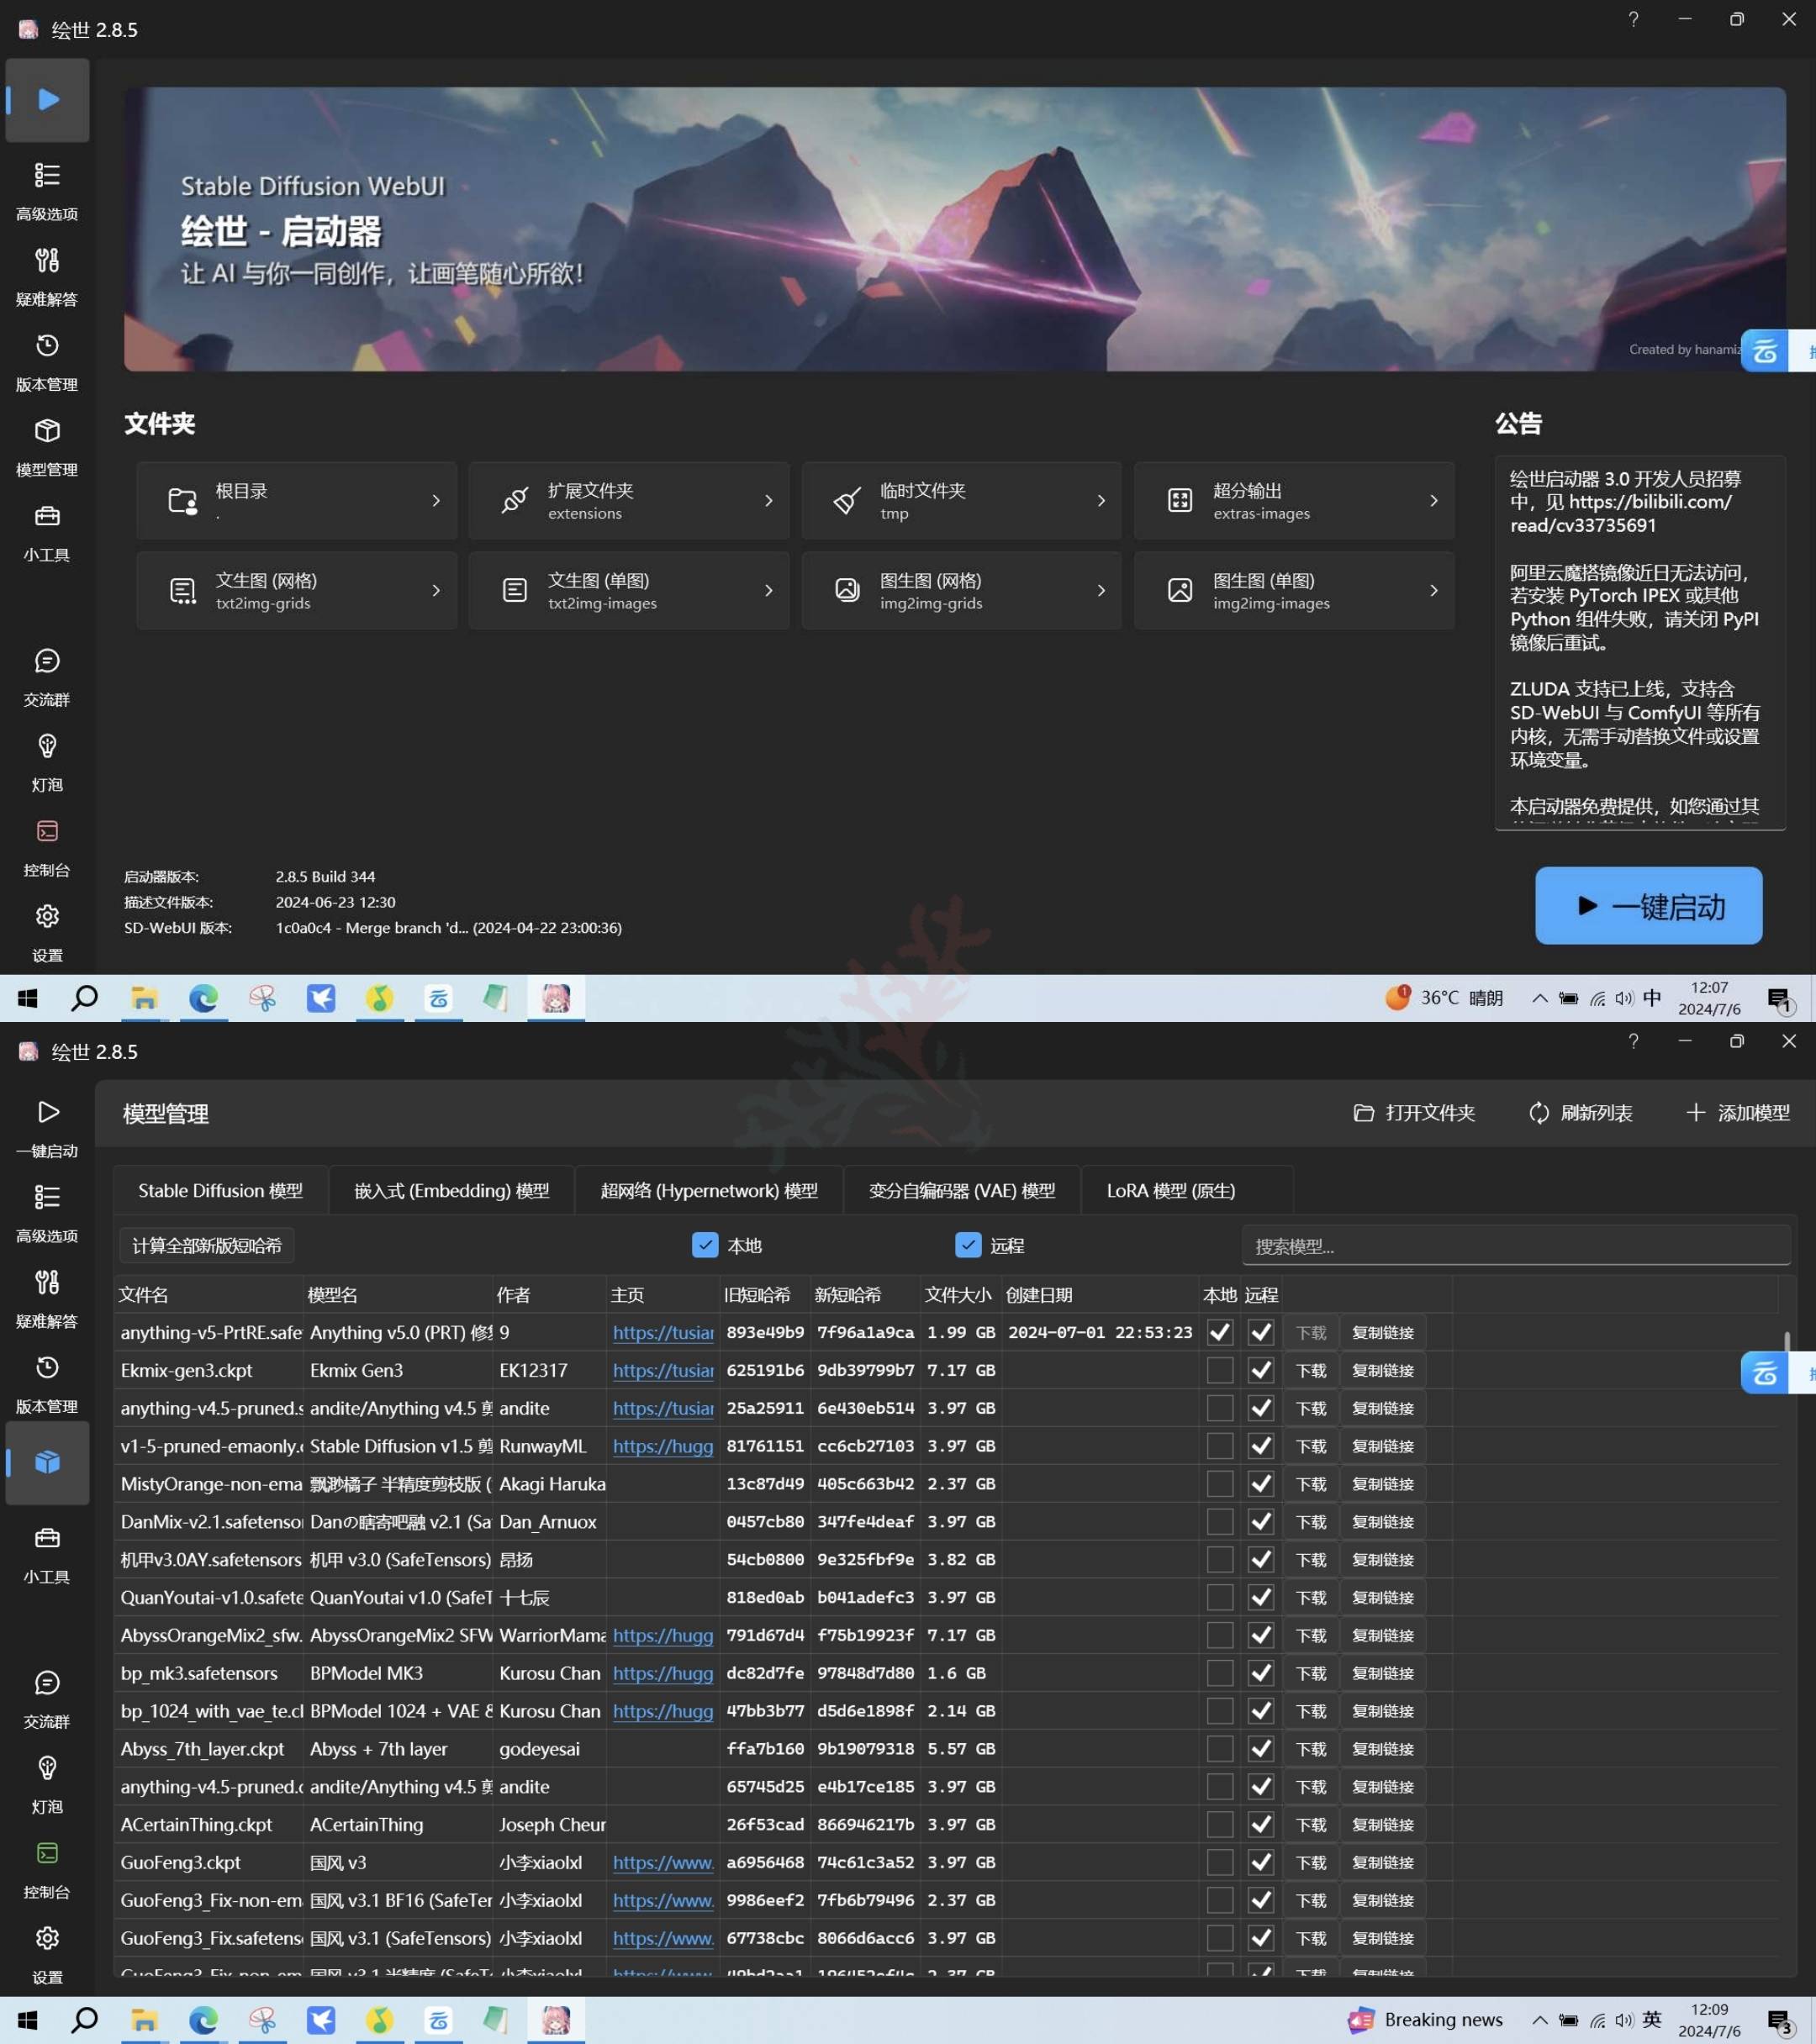
Task: Open the 临时文件夹 tmp card
Action: [x=960, y=500]
